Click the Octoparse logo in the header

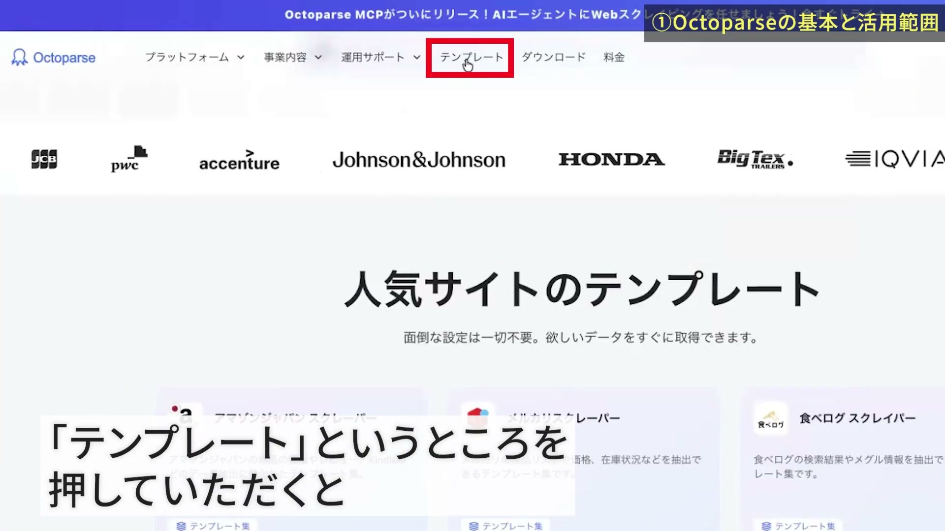pos(53,58)
